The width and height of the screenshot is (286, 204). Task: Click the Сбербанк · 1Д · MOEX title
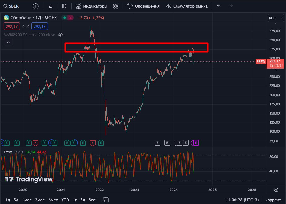tap(34, 18)
